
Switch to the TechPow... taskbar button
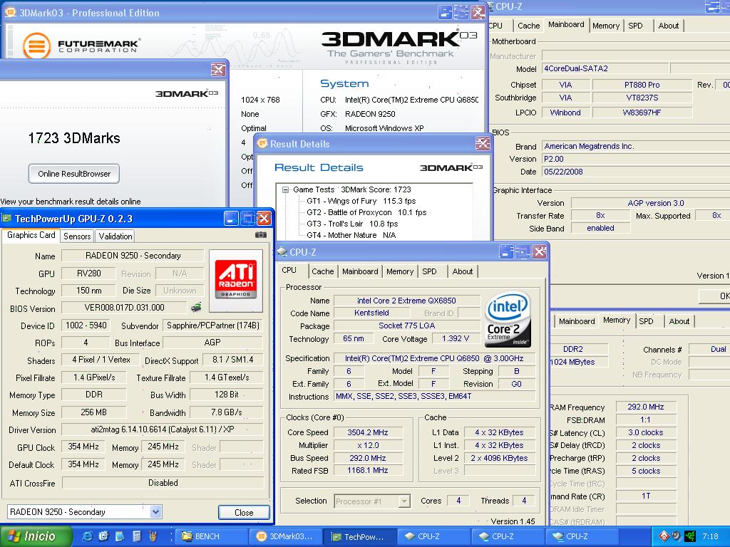pyautogui.click(x=360, y=536)
